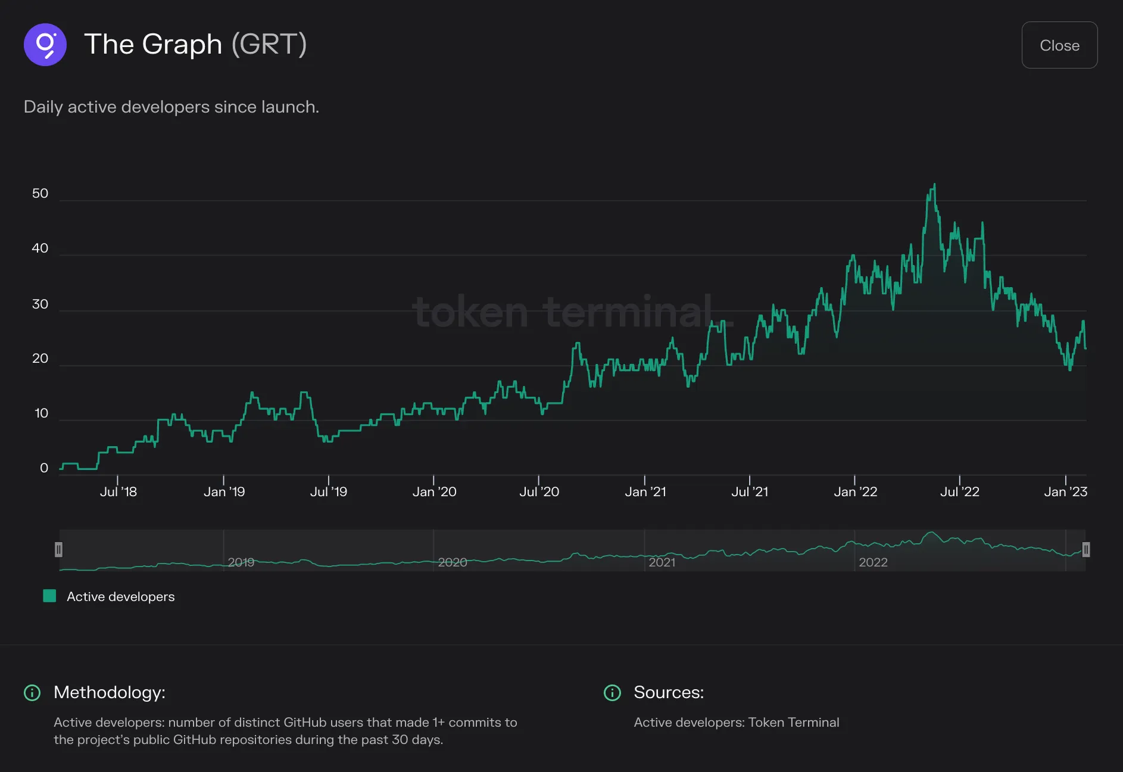Click the Sources heading
This screenshot has width=1123, height=772.
tap(669, 693)
